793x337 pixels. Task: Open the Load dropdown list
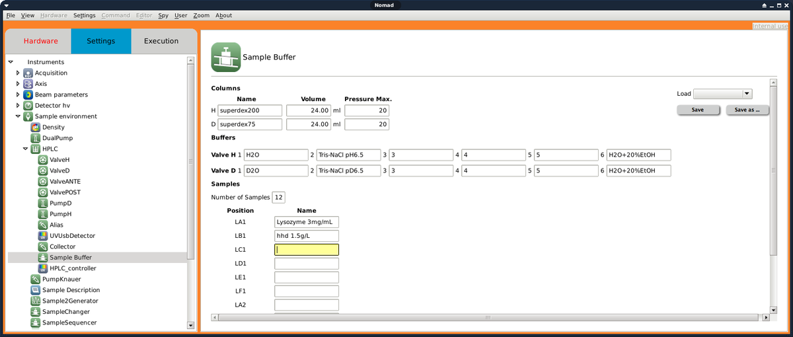(x=747, y=94)
